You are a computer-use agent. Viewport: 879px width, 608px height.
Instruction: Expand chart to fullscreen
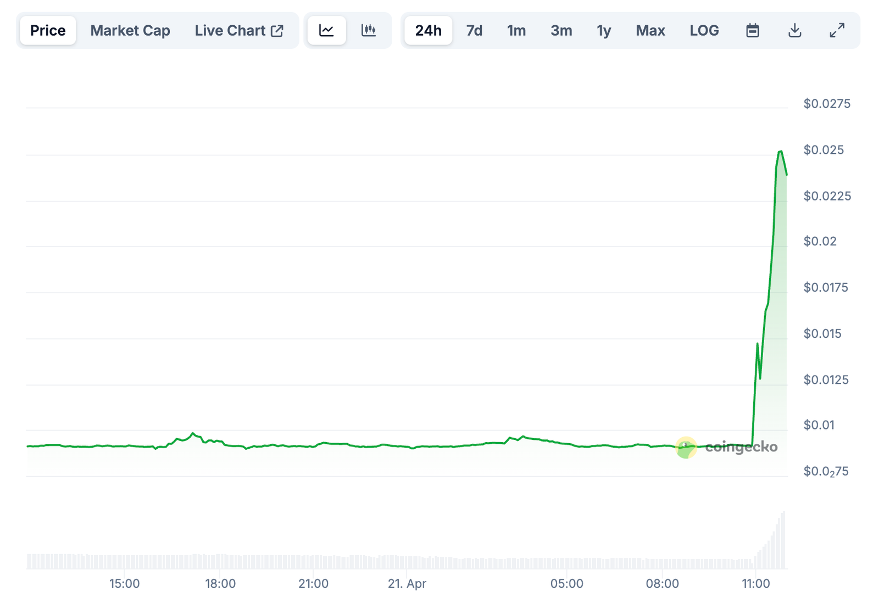point(837,30)
